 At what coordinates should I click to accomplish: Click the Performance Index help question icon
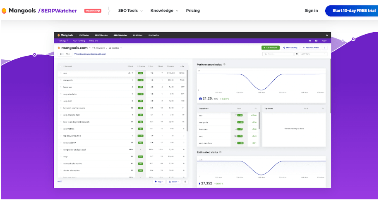click(x=224, y=64)
